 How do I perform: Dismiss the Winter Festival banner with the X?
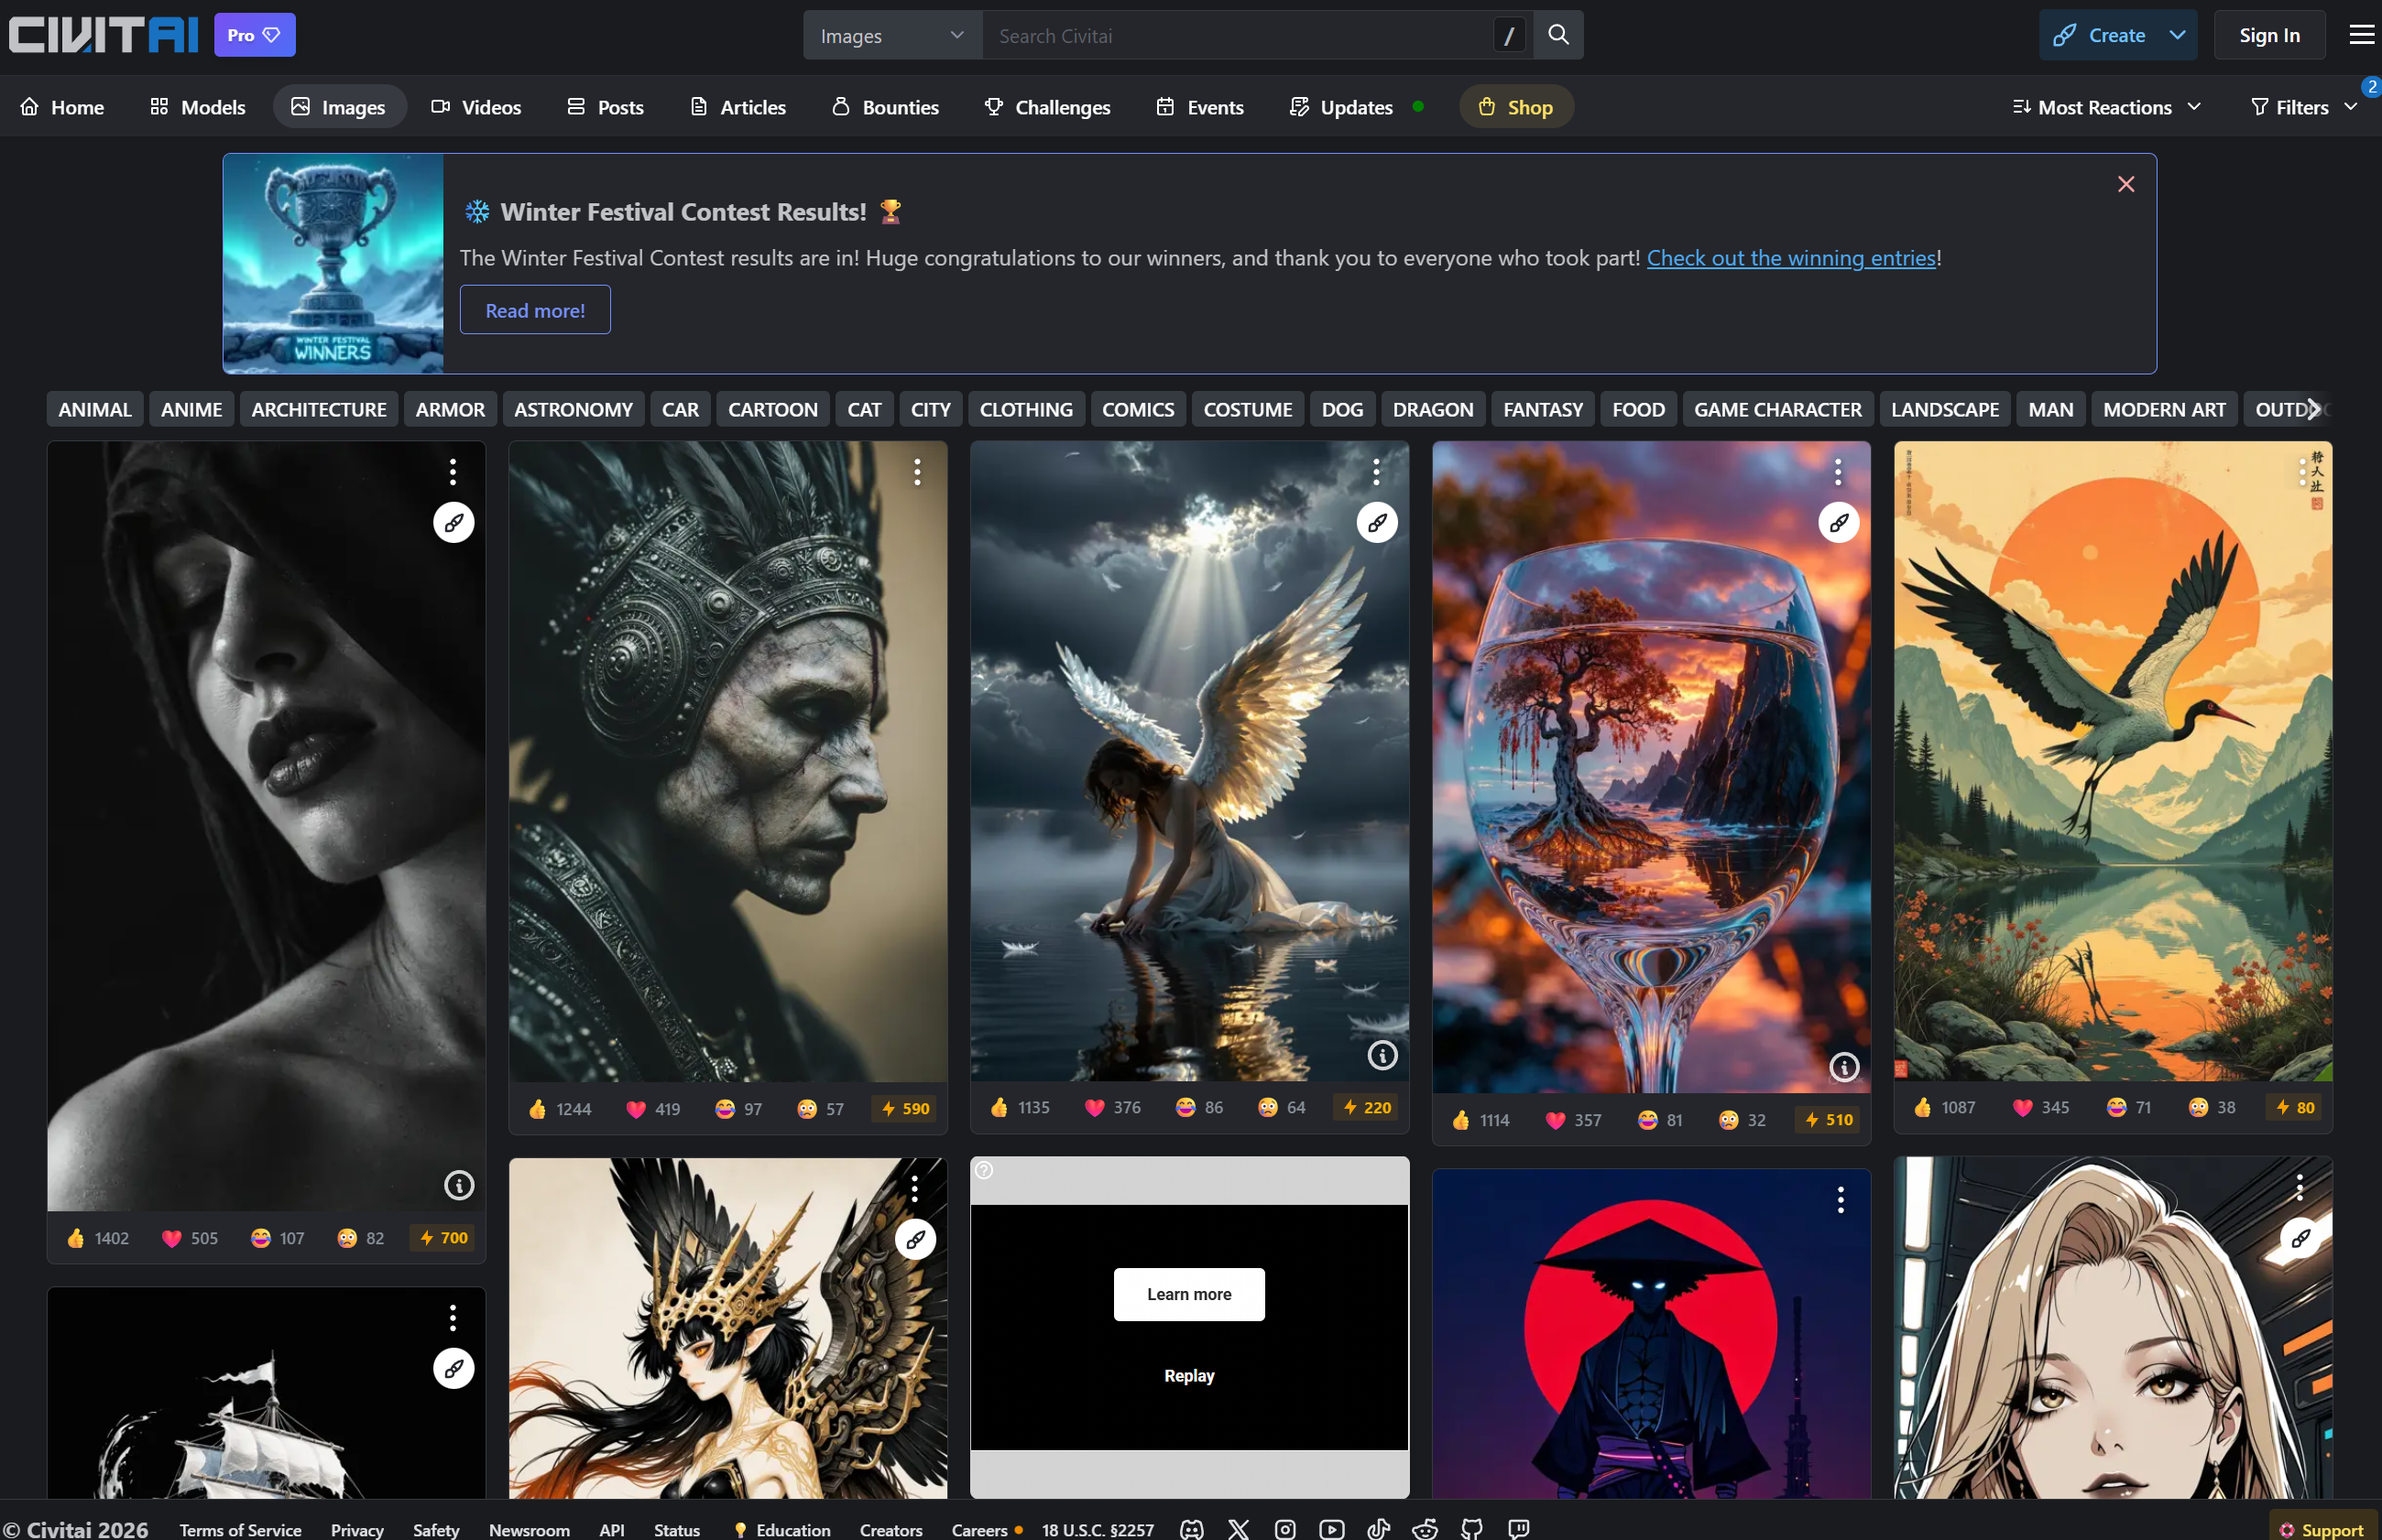[x=2125, y=183]
